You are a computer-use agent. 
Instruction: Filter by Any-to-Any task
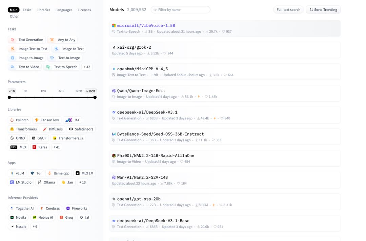pos(63,40)
